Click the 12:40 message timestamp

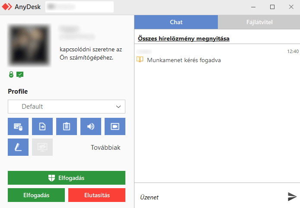click(x=293, y=51)
